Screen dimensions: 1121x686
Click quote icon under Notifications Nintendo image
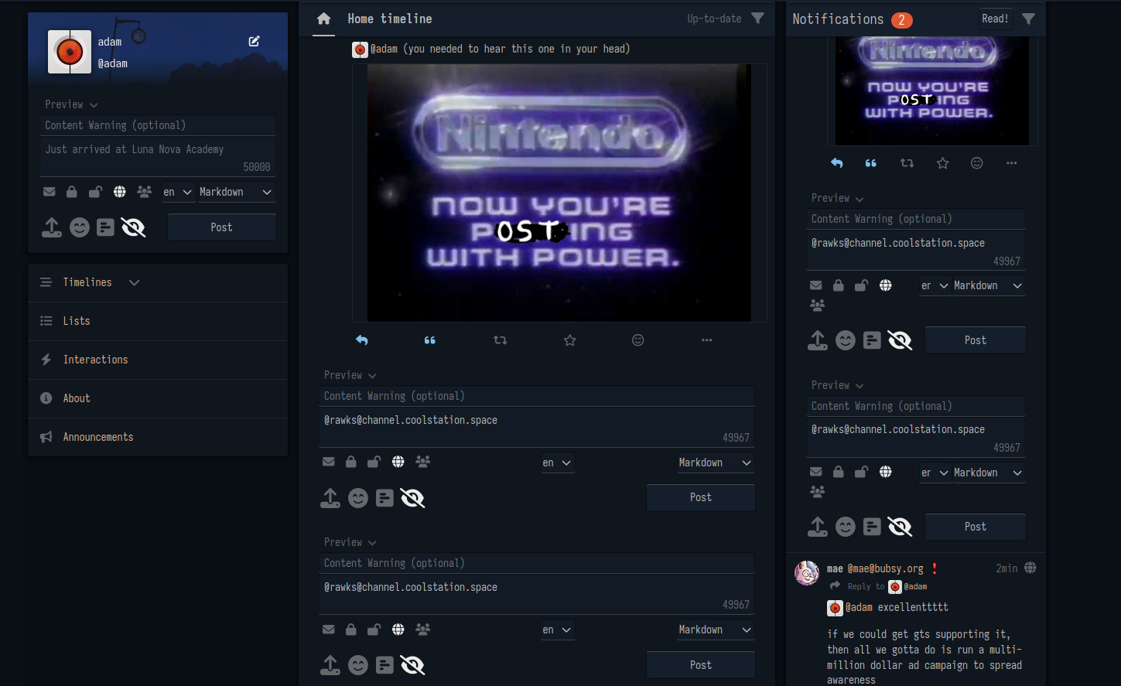tap(871, 163)
